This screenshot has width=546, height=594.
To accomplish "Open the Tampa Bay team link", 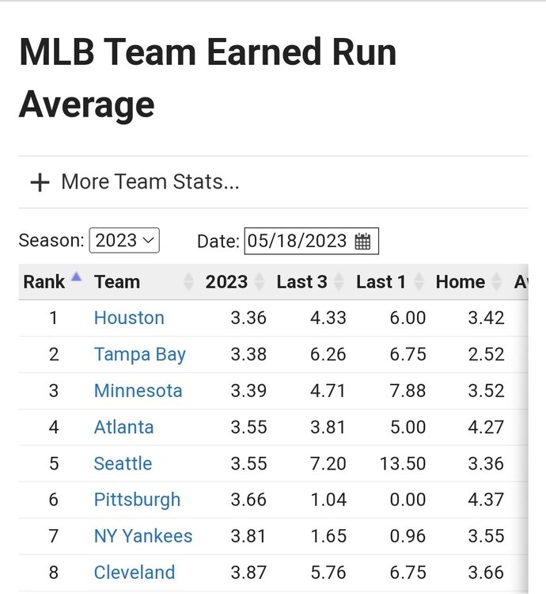I will pos(139,355).
